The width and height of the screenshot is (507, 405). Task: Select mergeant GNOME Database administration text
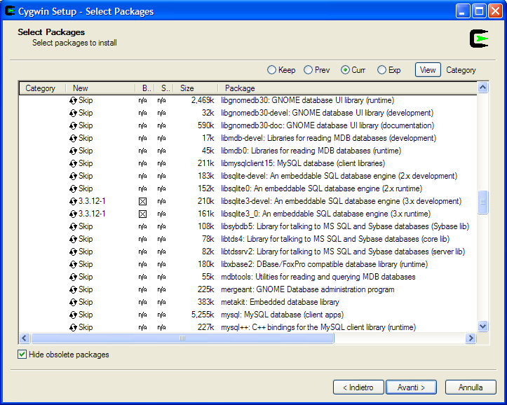308,289
